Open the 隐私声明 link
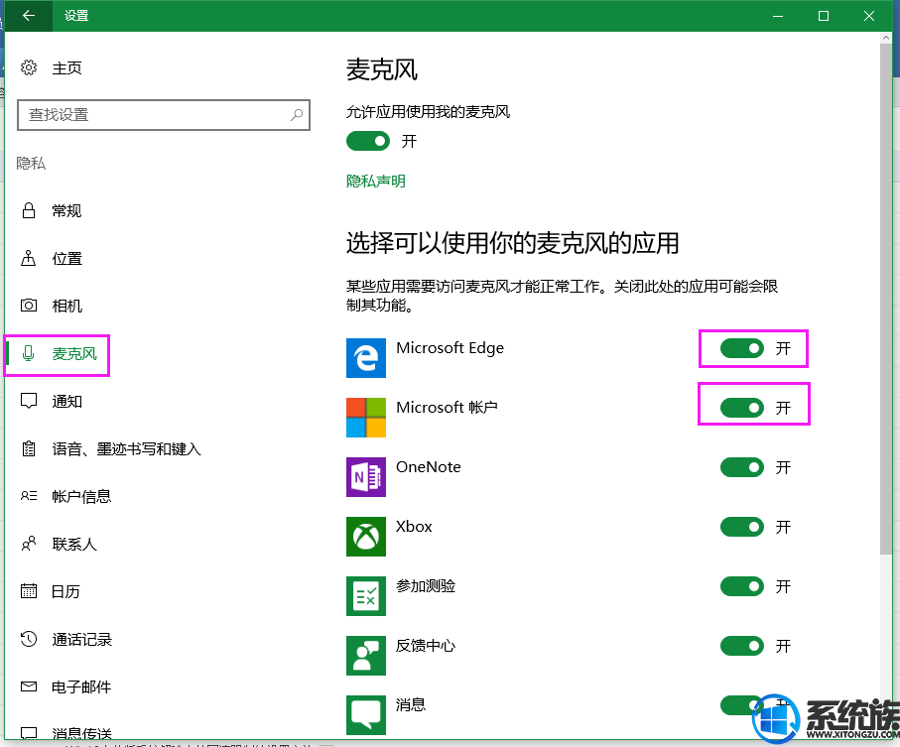The height and width of the screenshot is (747, 900). point(376,182)
